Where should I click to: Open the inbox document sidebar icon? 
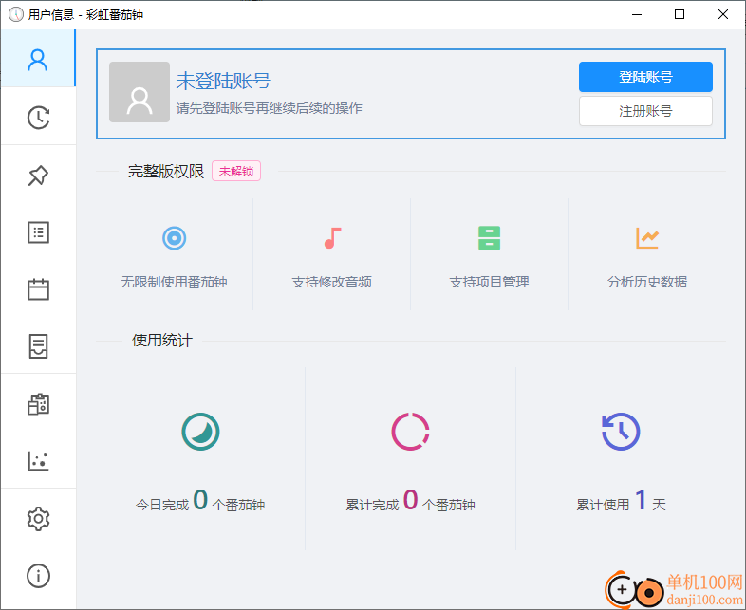tap(38, 345)
